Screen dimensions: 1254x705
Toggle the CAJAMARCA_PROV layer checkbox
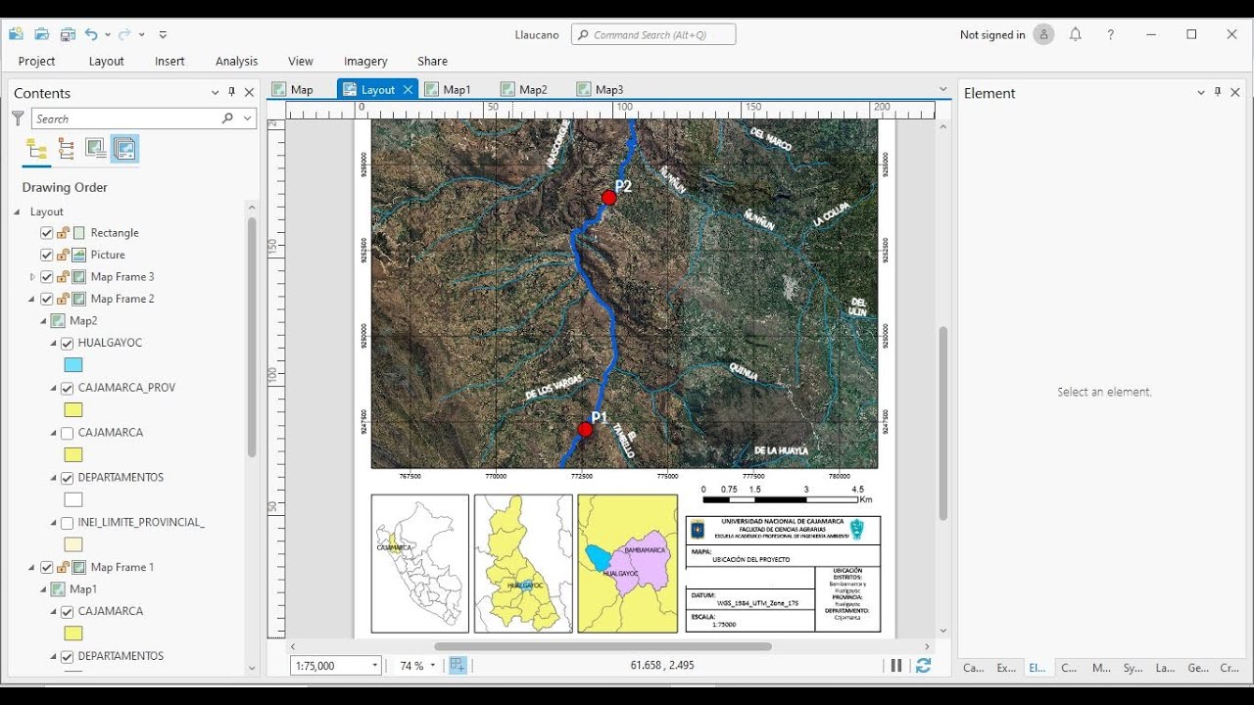tap(68, 388)
